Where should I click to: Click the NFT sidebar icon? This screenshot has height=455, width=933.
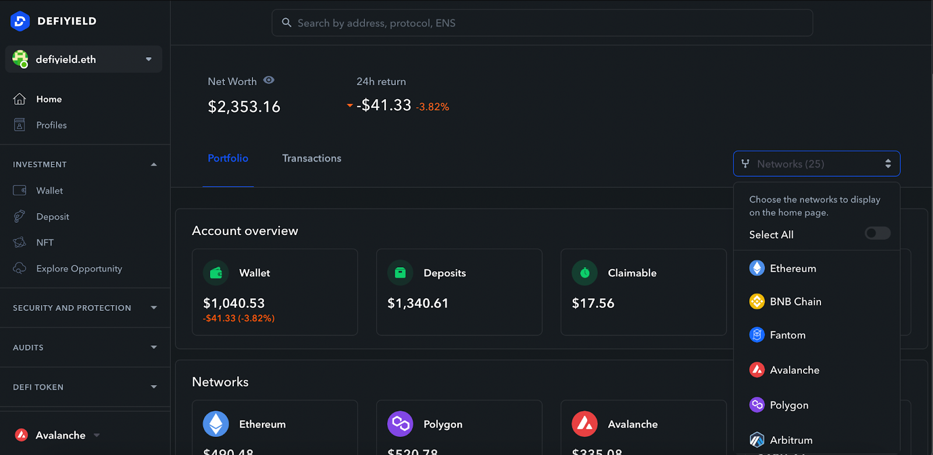point(20,243)
